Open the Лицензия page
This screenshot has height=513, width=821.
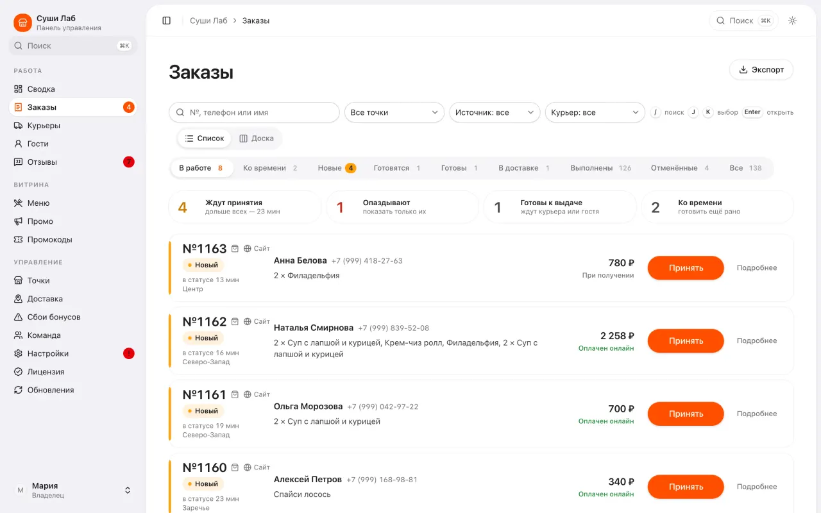click(x=73, y=372)
